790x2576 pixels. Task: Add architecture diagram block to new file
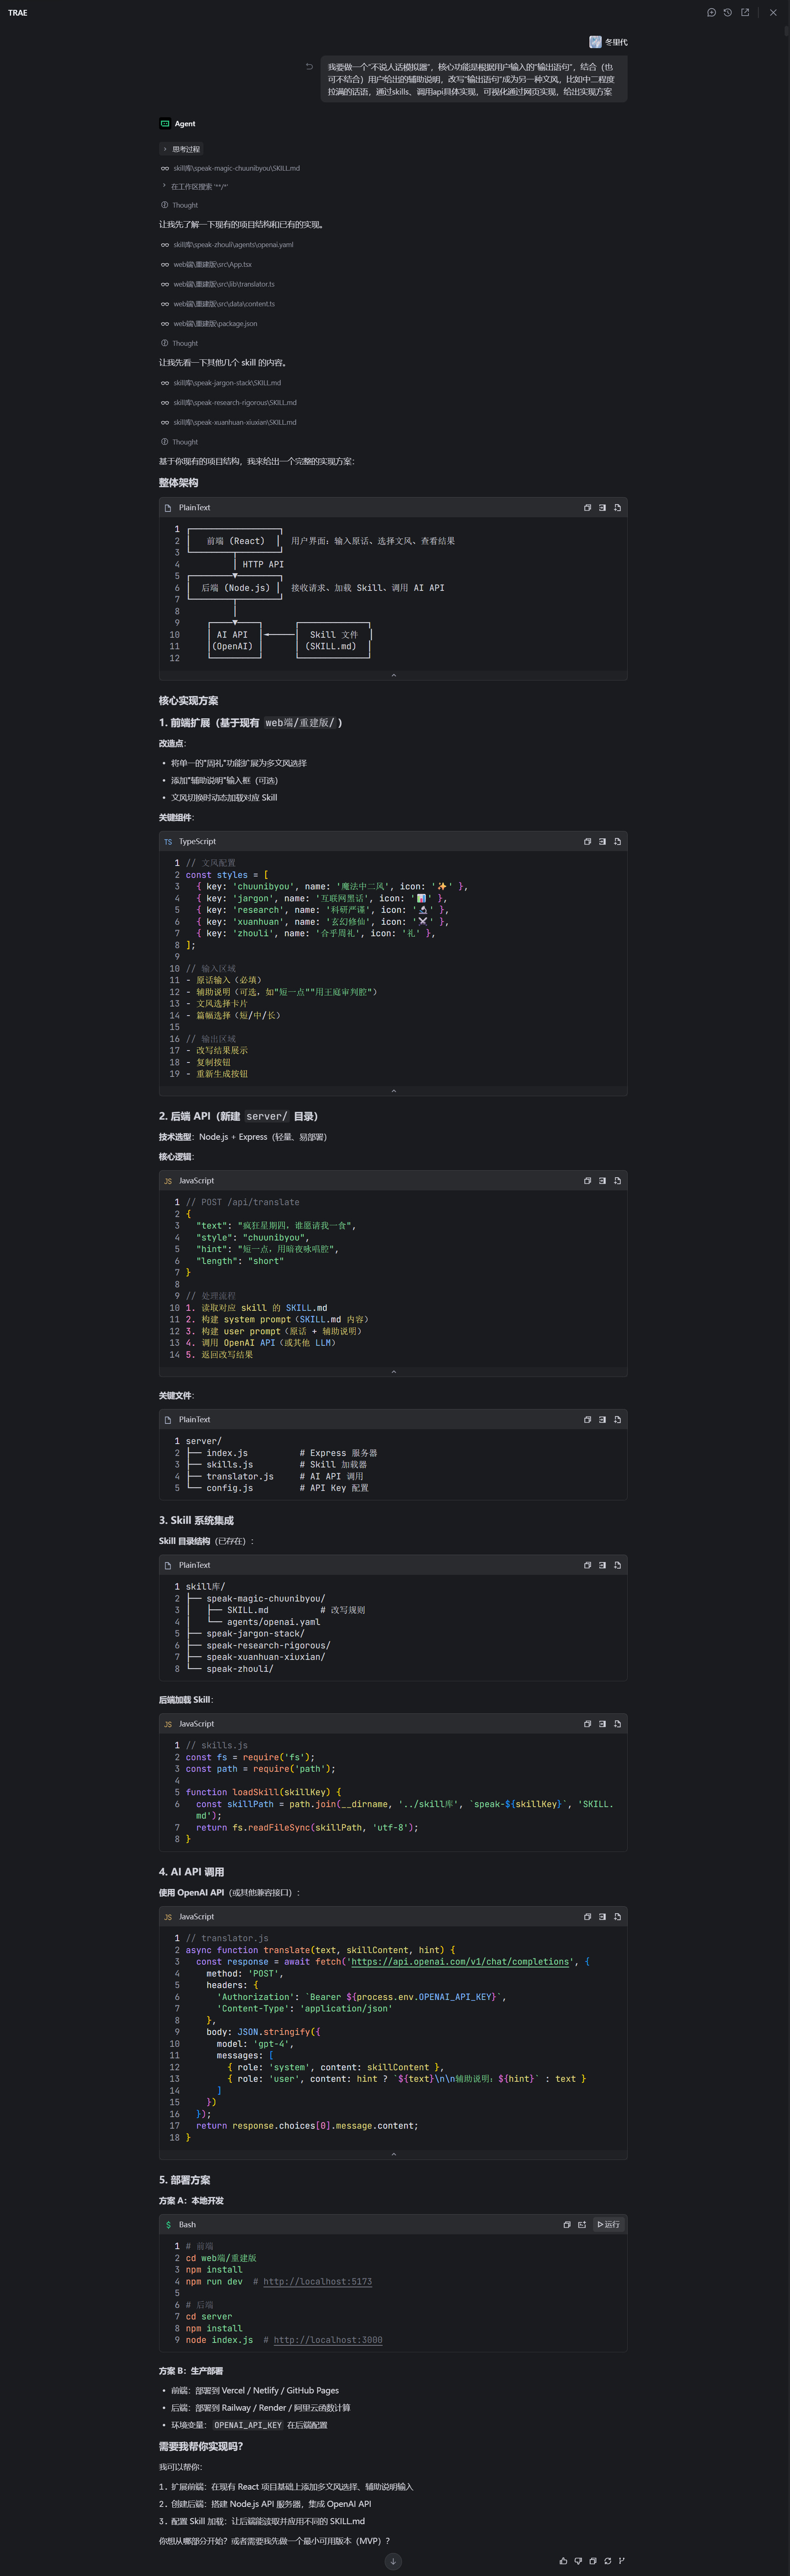[617, 508]
